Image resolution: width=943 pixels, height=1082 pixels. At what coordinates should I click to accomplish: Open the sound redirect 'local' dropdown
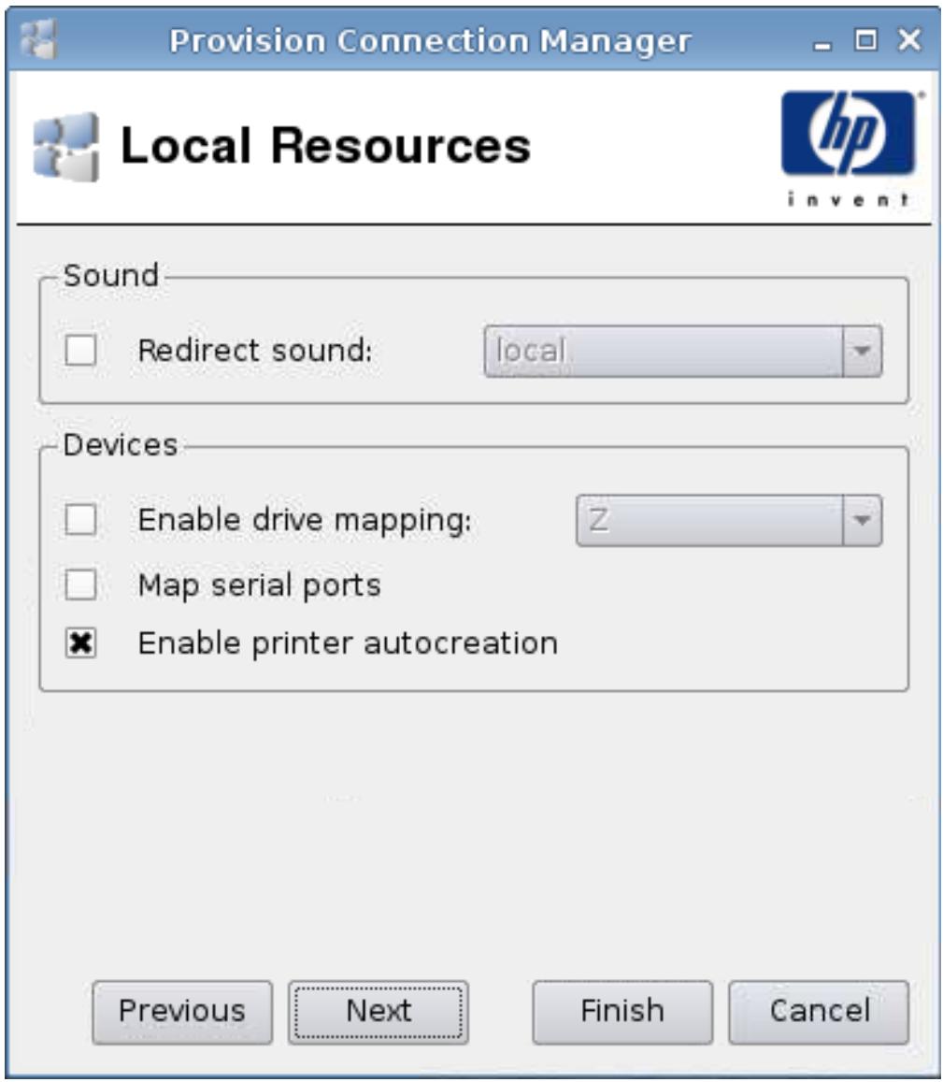[x=683, y=352]
